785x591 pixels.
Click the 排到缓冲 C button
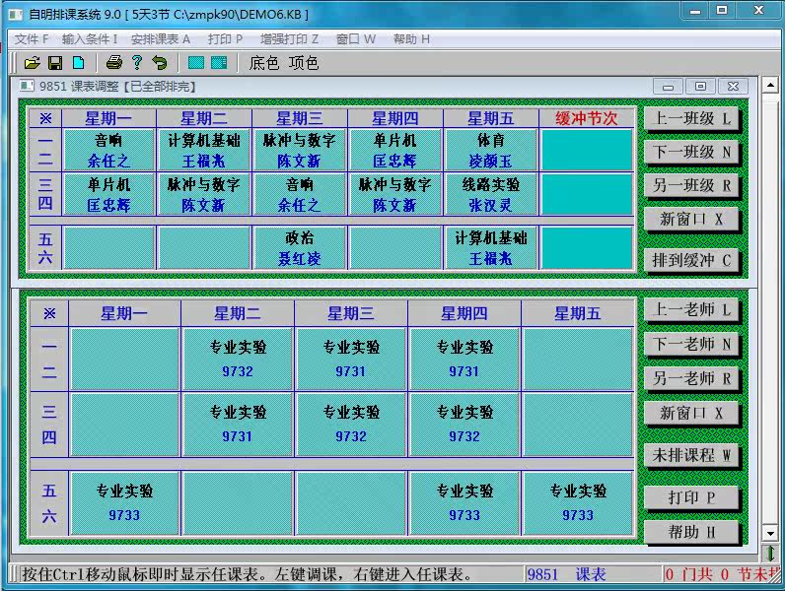[x=691, y=260]
